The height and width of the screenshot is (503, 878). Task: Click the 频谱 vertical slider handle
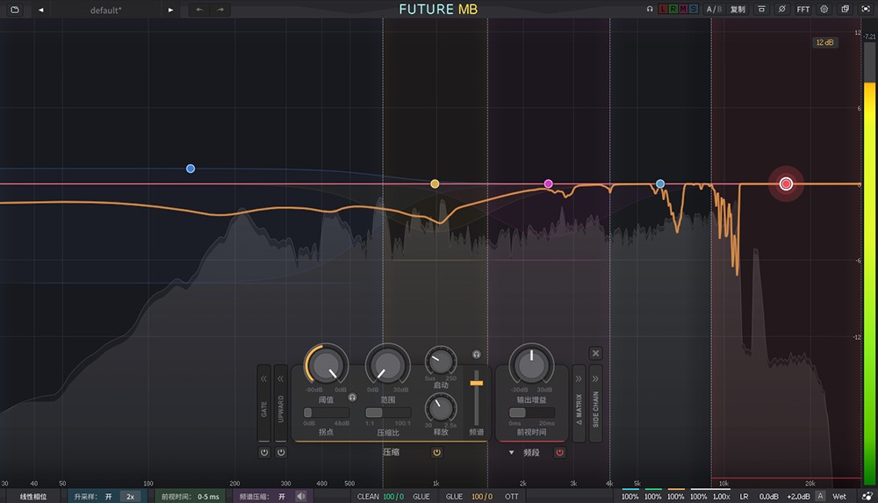(x=477, y=383)
